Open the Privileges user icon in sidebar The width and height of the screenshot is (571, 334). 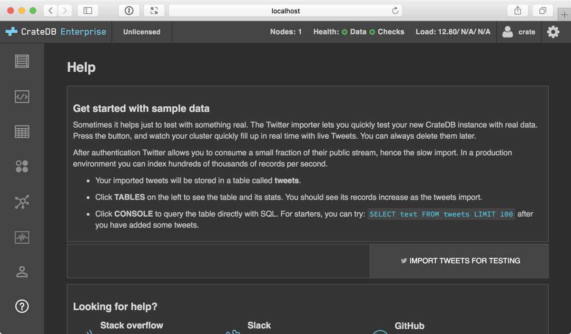coord(22,272)
